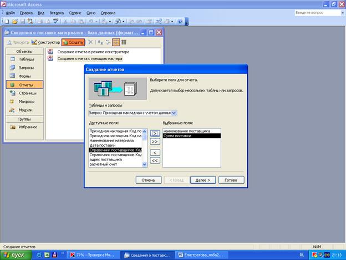Click the Save floppy disk icon

(23, 21)
